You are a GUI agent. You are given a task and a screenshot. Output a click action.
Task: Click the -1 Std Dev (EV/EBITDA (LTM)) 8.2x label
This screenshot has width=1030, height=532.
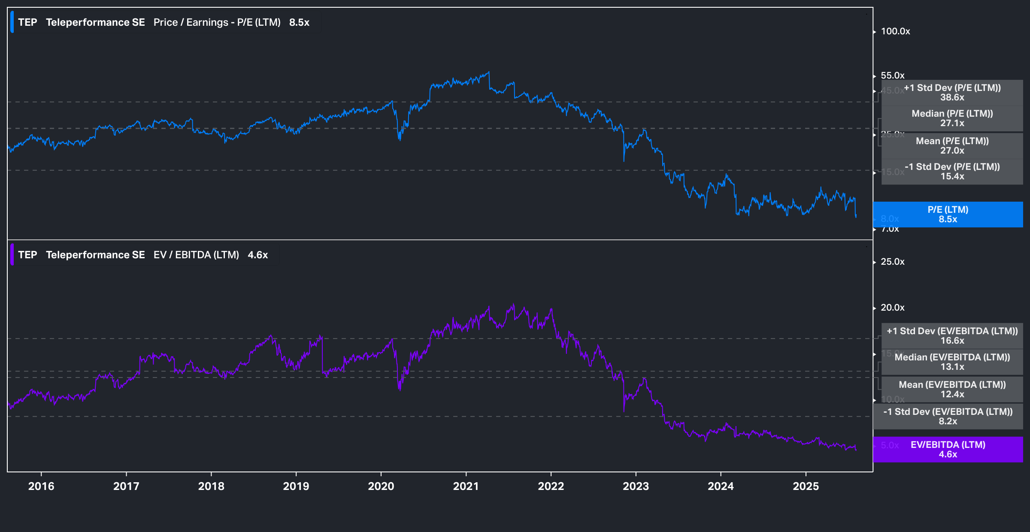coord(948,417)
